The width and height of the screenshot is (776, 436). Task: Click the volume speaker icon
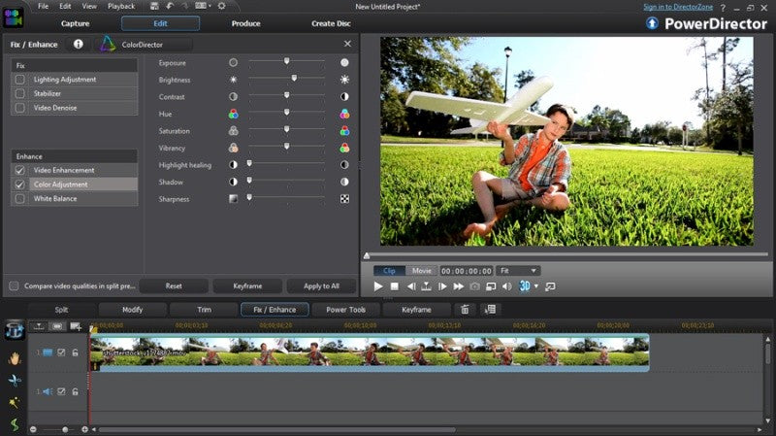[x=507, y=286]
